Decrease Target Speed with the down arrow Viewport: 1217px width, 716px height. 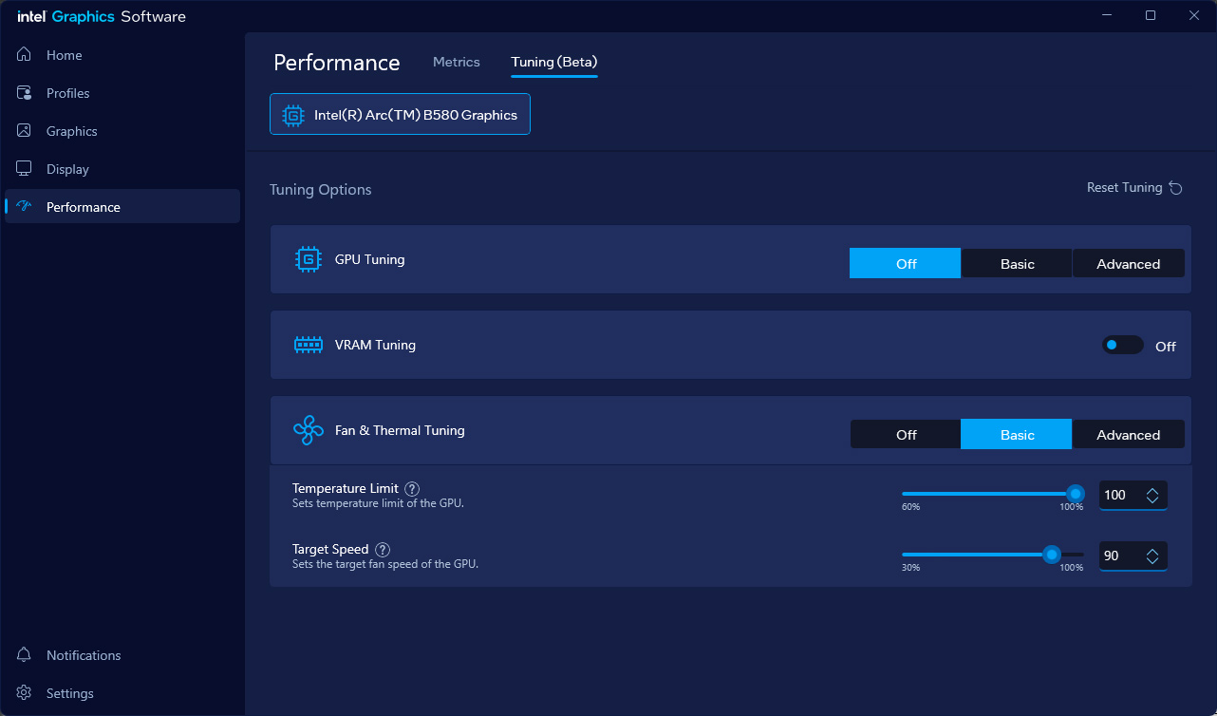pos(1152,560)
